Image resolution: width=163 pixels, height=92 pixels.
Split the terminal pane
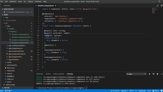click(153, 74)
